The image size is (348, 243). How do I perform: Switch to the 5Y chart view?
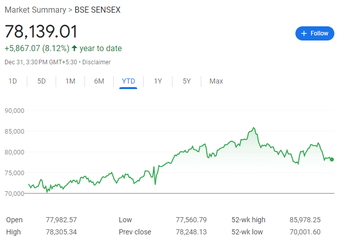pyautogui.click(x=187, y=81)
